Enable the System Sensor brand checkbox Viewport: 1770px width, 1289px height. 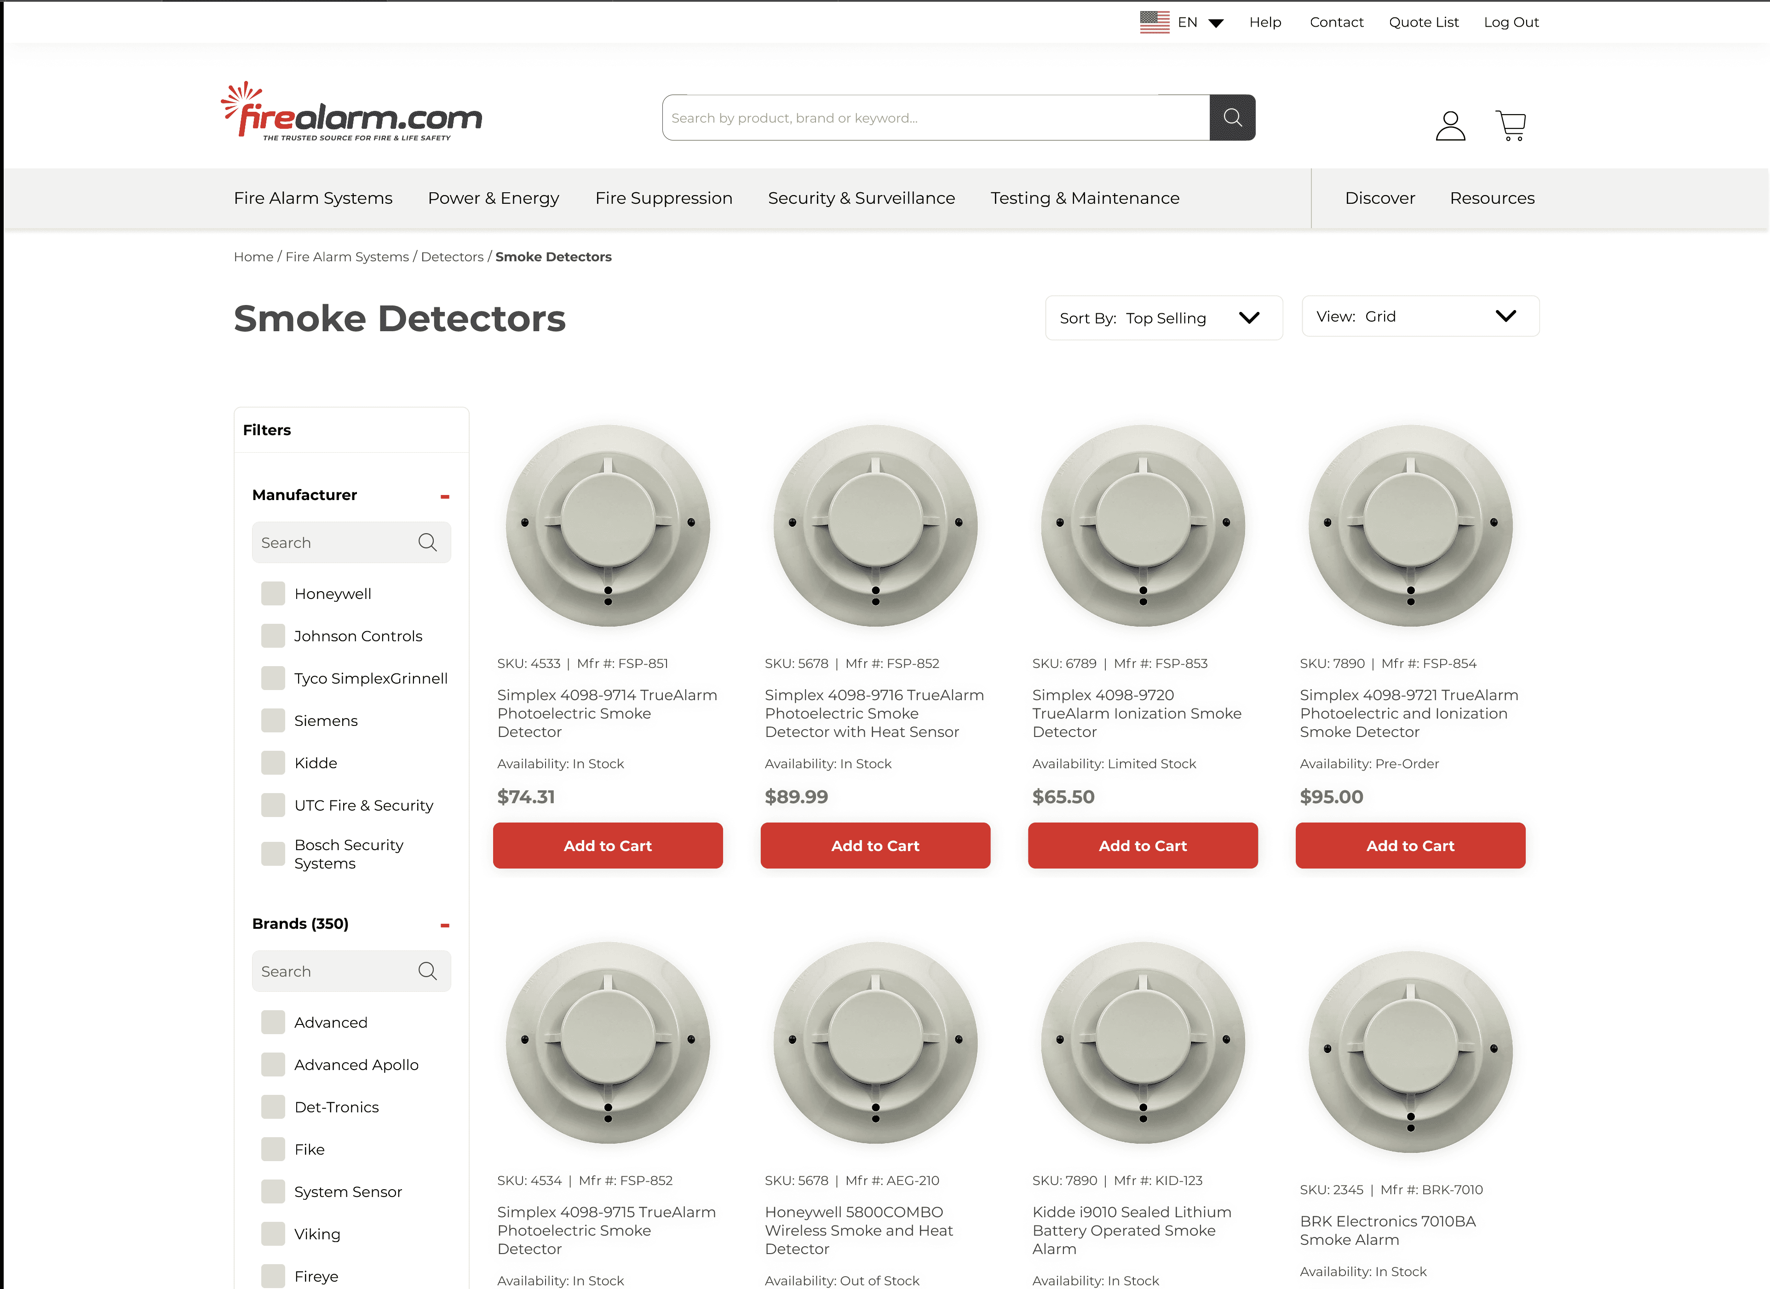coord(272,1191)
